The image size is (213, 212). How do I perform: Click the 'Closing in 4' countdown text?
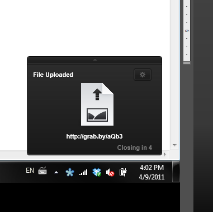tap(135, 148)
